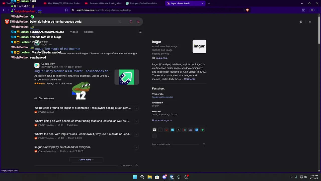Click the sparkle Ask AI icon in the search box
Image resolution: width=321 pixels, height=181 pixels.
tap(138, 22)
